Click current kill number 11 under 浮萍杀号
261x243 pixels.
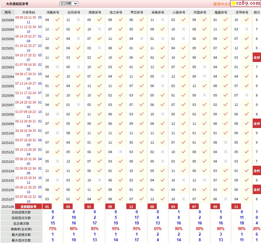click(236, 207)
